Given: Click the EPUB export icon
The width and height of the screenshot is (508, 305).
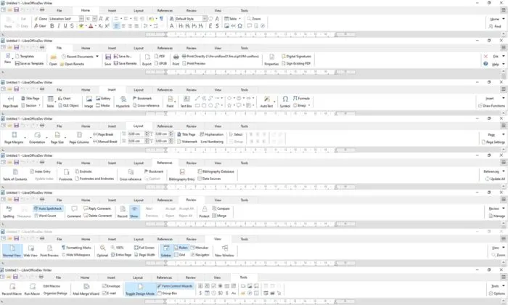Looking at the screenshot, I should coord(160,63).
